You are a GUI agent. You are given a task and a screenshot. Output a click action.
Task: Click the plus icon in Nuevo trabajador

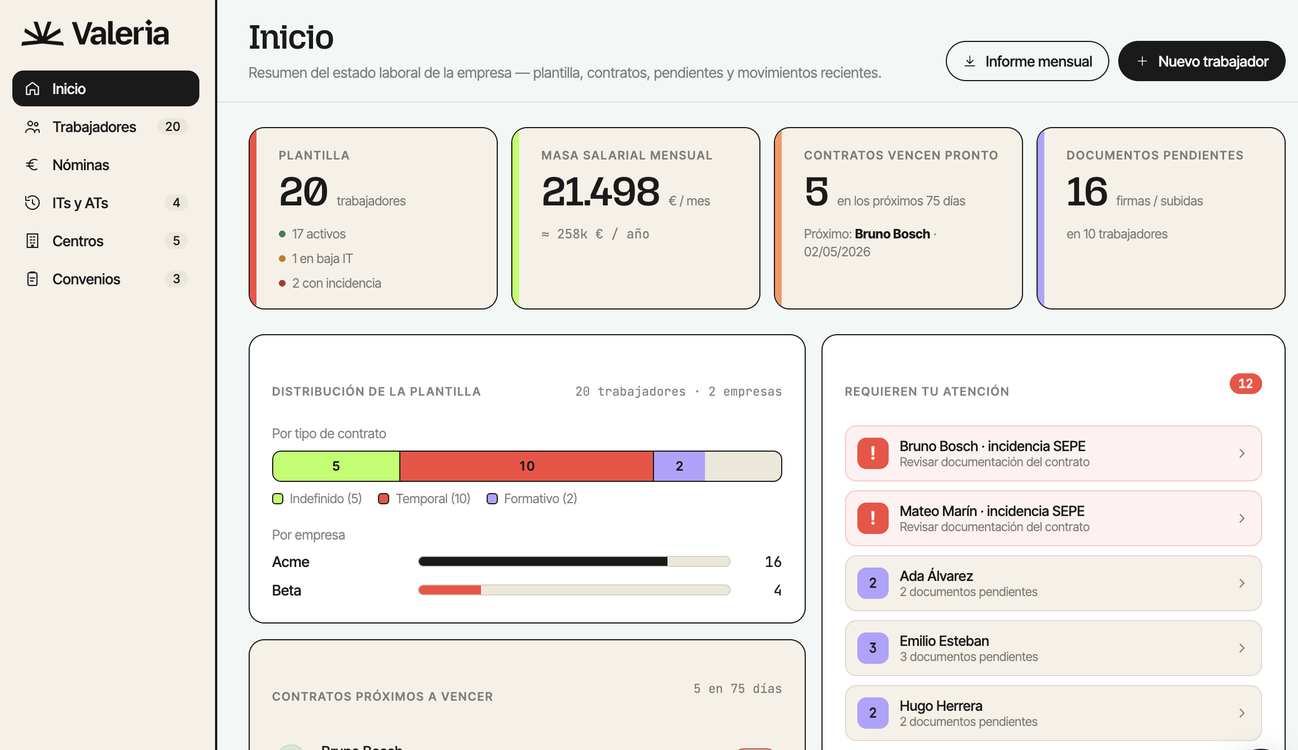(1142, 61)
